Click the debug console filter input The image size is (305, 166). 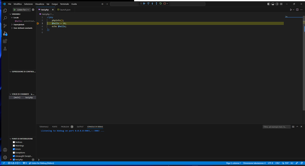click(x=276, y=127)
